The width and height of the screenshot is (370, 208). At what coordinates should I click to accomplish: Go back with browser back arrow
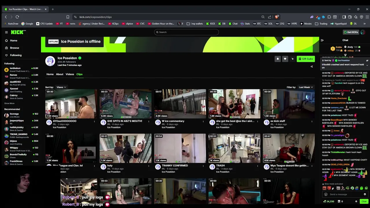6,17
